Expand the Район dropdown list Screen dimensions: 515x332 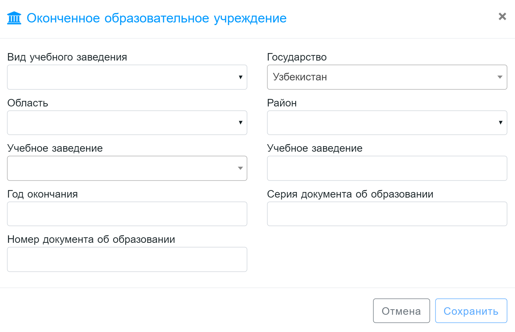[387, 123]
